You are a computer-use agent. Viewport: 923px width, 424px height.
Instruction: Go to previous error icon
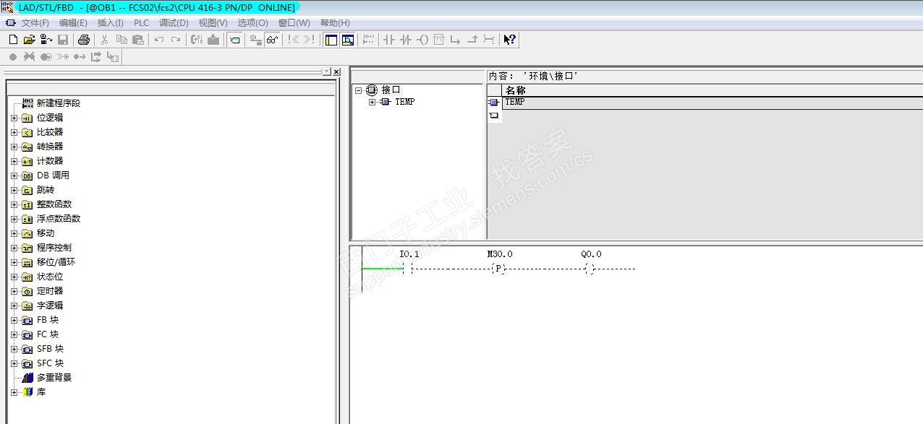pos(294,40)
